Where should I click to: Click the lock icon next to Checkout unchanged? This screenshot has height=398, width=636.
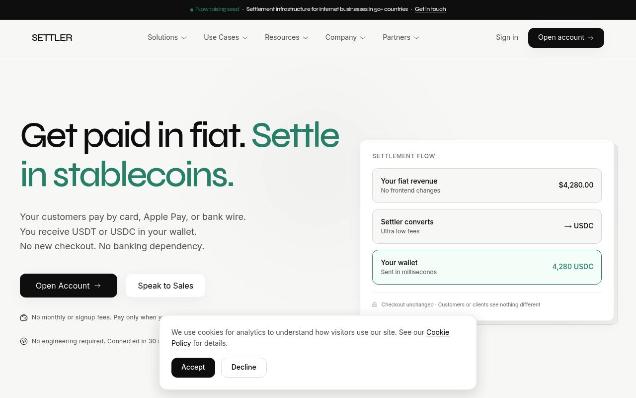click(375, 304)
